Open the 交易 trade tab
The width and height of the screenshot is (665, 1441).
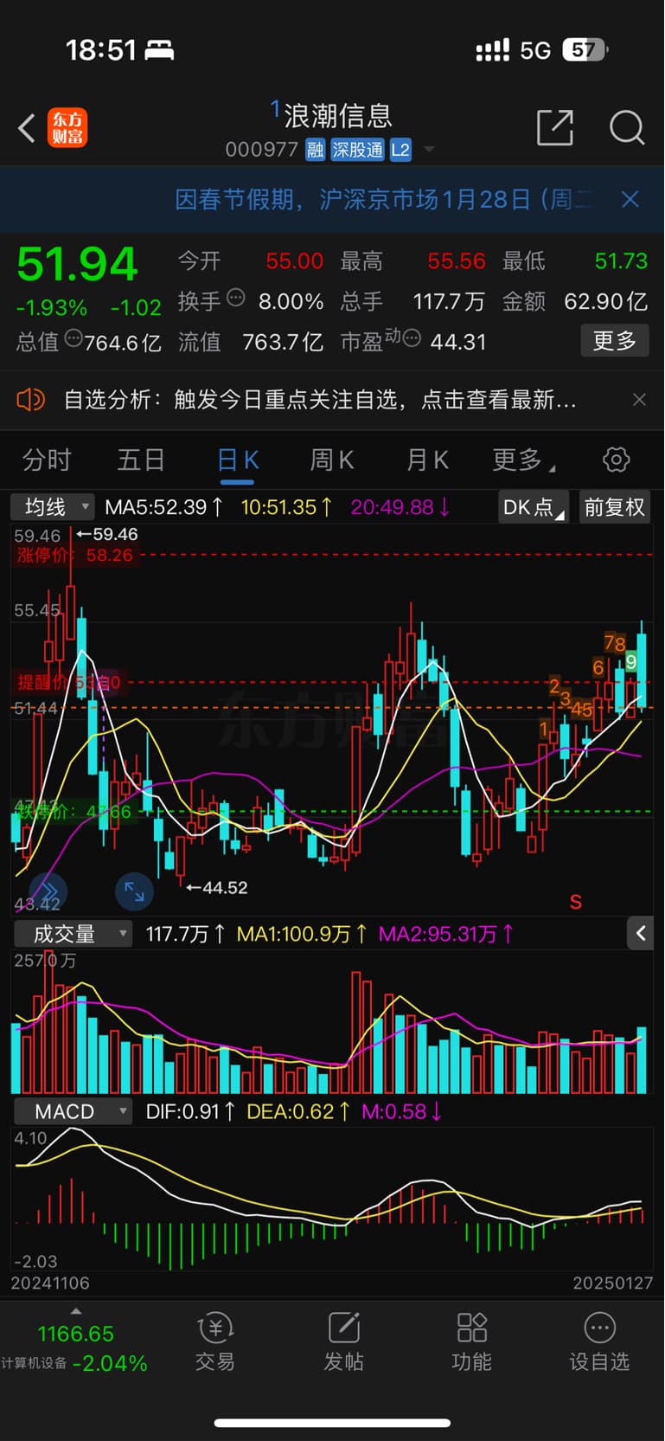click(215, 1342)
